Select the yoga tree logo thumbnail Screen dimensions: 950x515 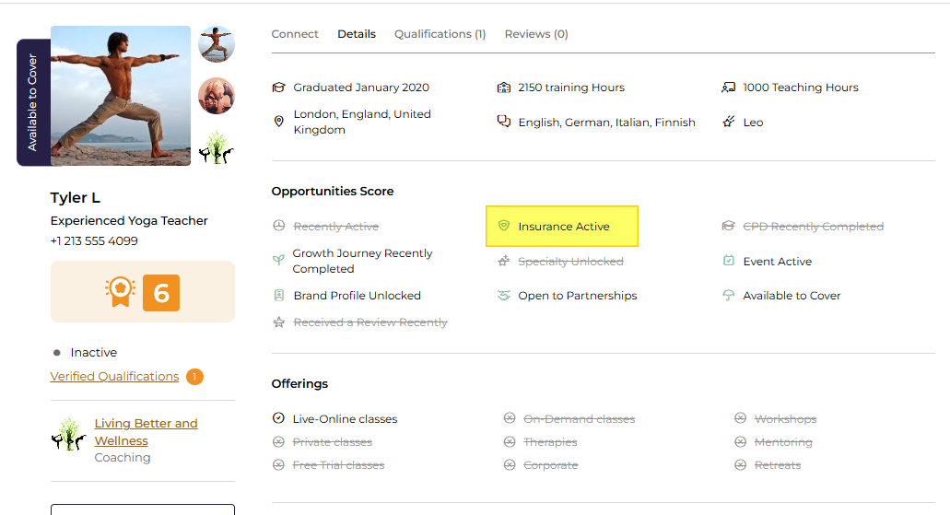point(217,147)
